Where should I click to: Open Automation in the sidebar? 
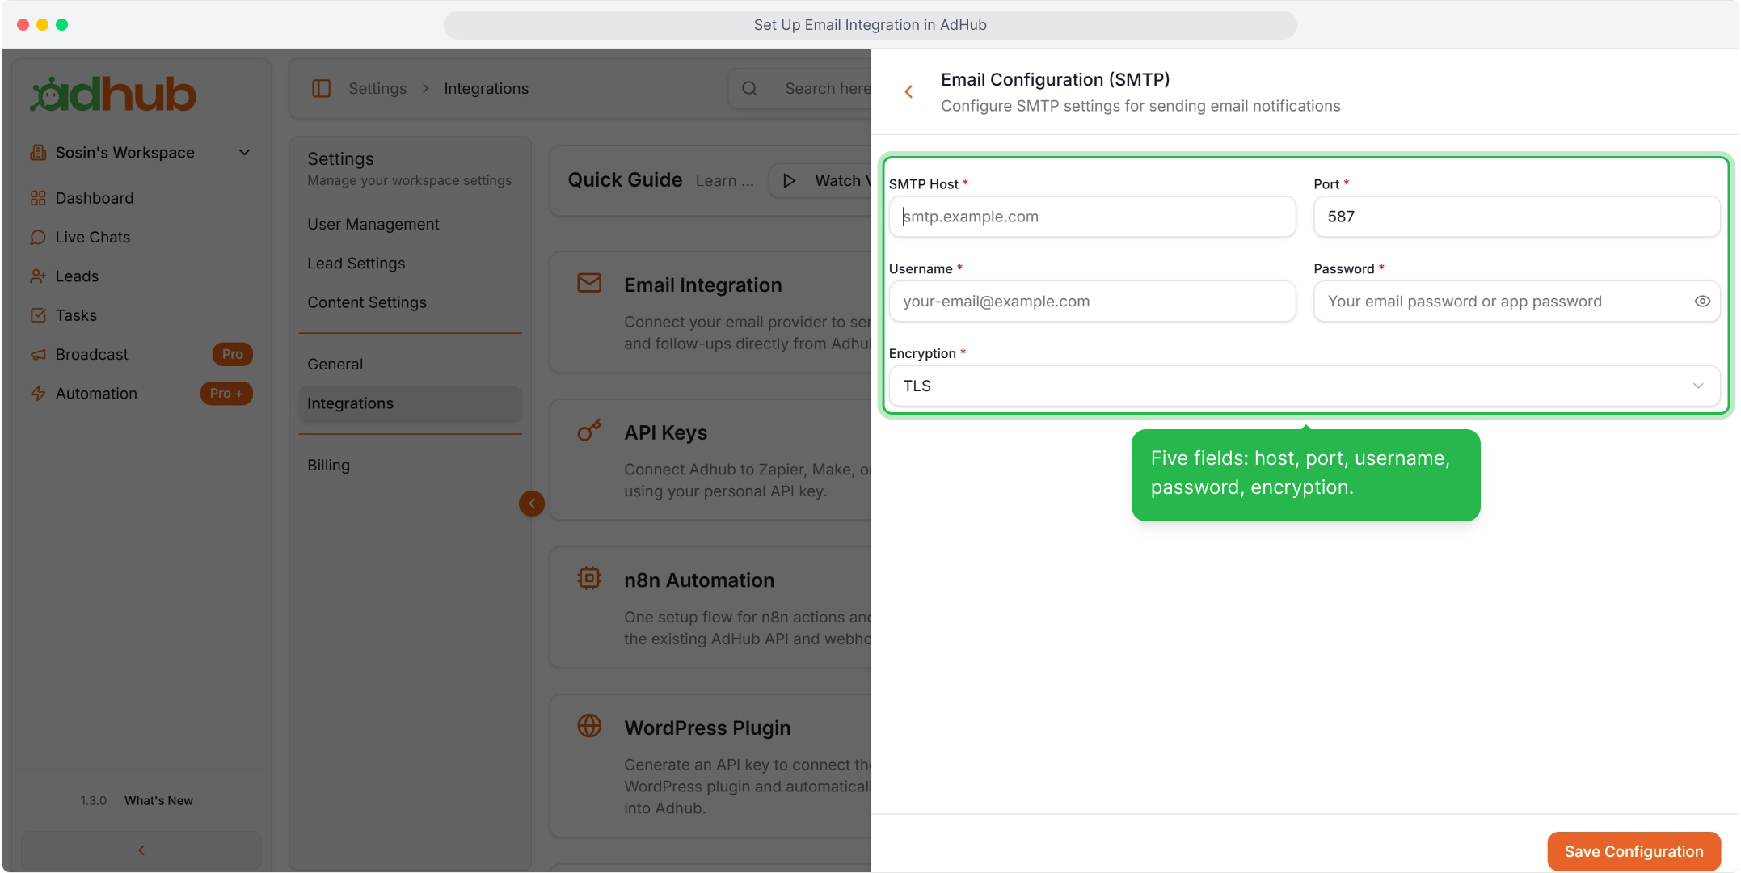96,394
